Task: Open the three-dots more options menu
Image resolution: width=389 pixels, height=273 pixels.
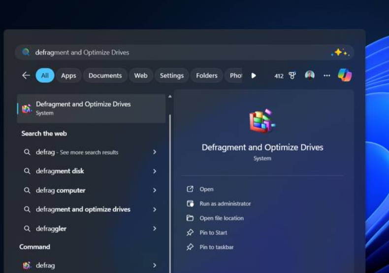Action: pyautogui.click(x=326, y=76)
